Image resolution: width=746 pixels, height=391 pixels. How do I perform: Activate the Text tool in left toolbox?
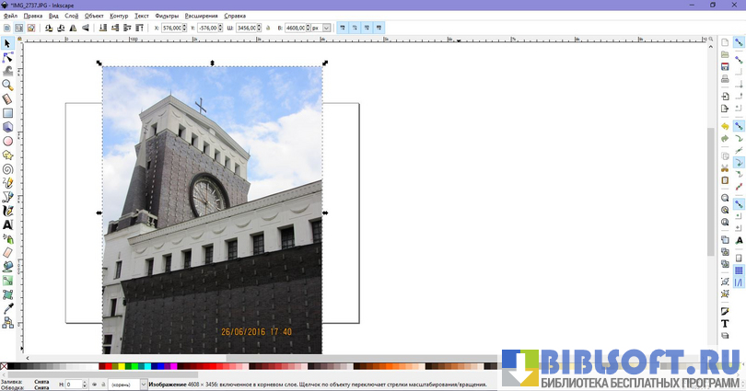pyautogui.click(x=7, y=224)
